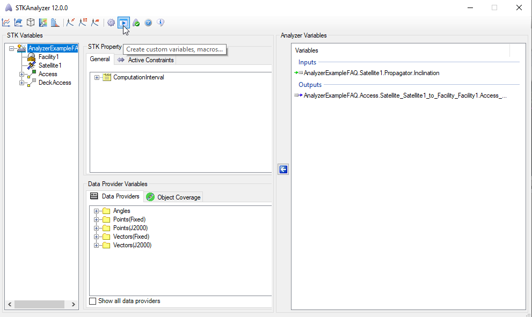Click the Create custom variables, macros icon
Screen dimensions: 532x317
click(x=123, y=23)
